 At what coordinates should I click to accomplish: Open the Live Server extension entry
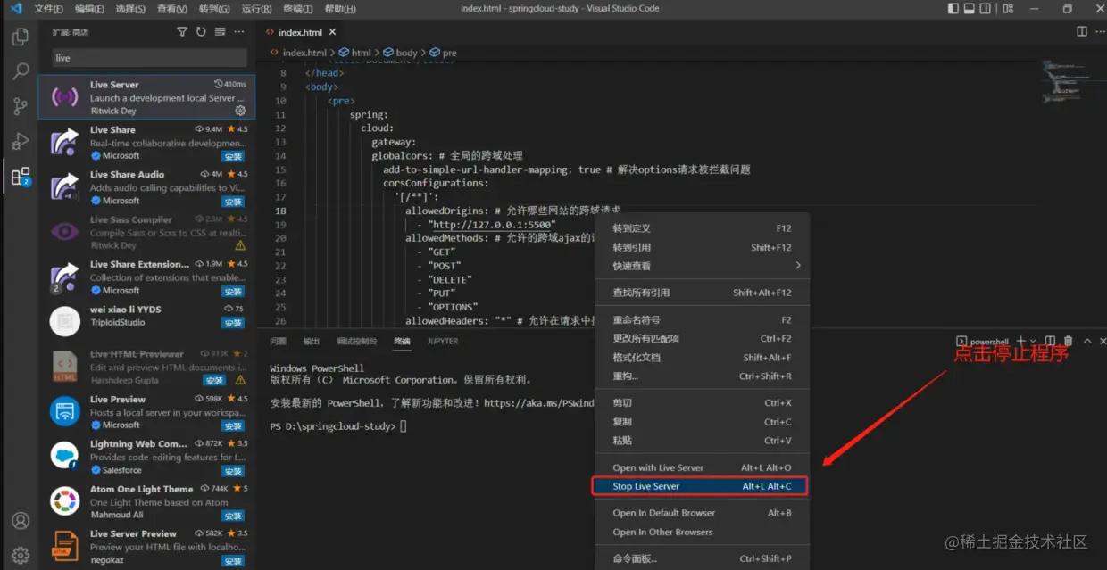point(146,96)
